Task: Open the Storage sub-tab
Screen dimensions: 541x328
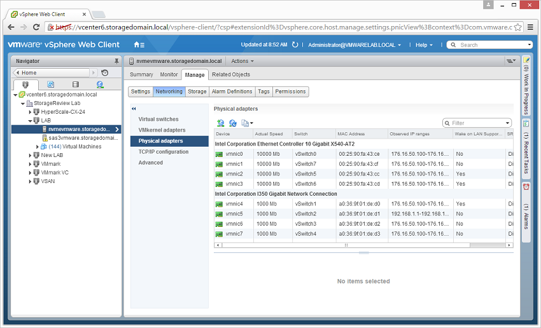Action: point(197,92)
